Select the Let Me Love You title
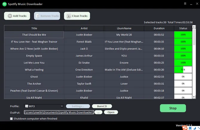 tap(34, 63)
